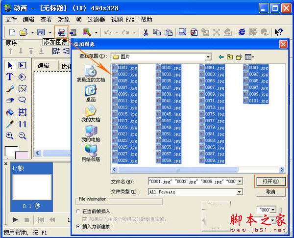Click the Preview in Internet Explorer icon

point(242,32)
